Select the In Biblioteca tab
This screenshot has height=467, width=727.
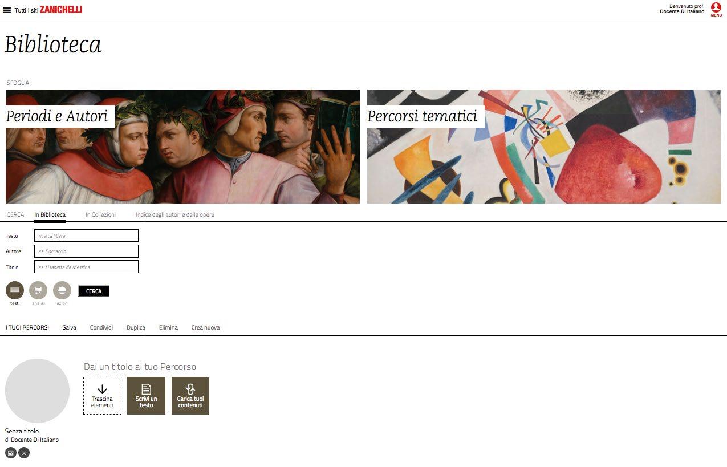(x=50, y=215)
